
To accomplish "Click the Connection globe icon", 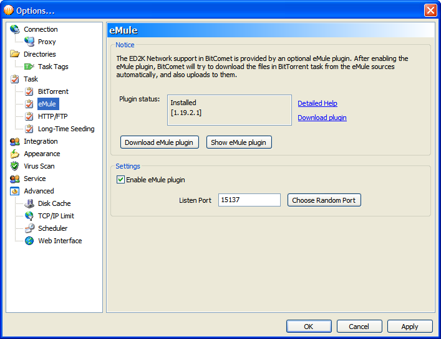I will (14, 29).
